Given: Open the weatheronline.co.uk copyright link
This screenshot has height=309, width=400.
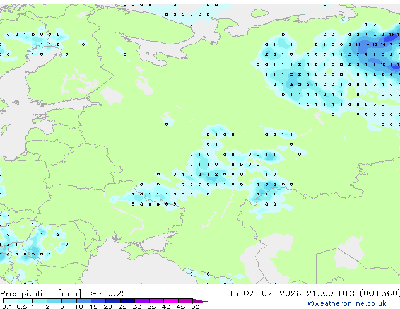Looking at the screenshot, I should point(346,303).
